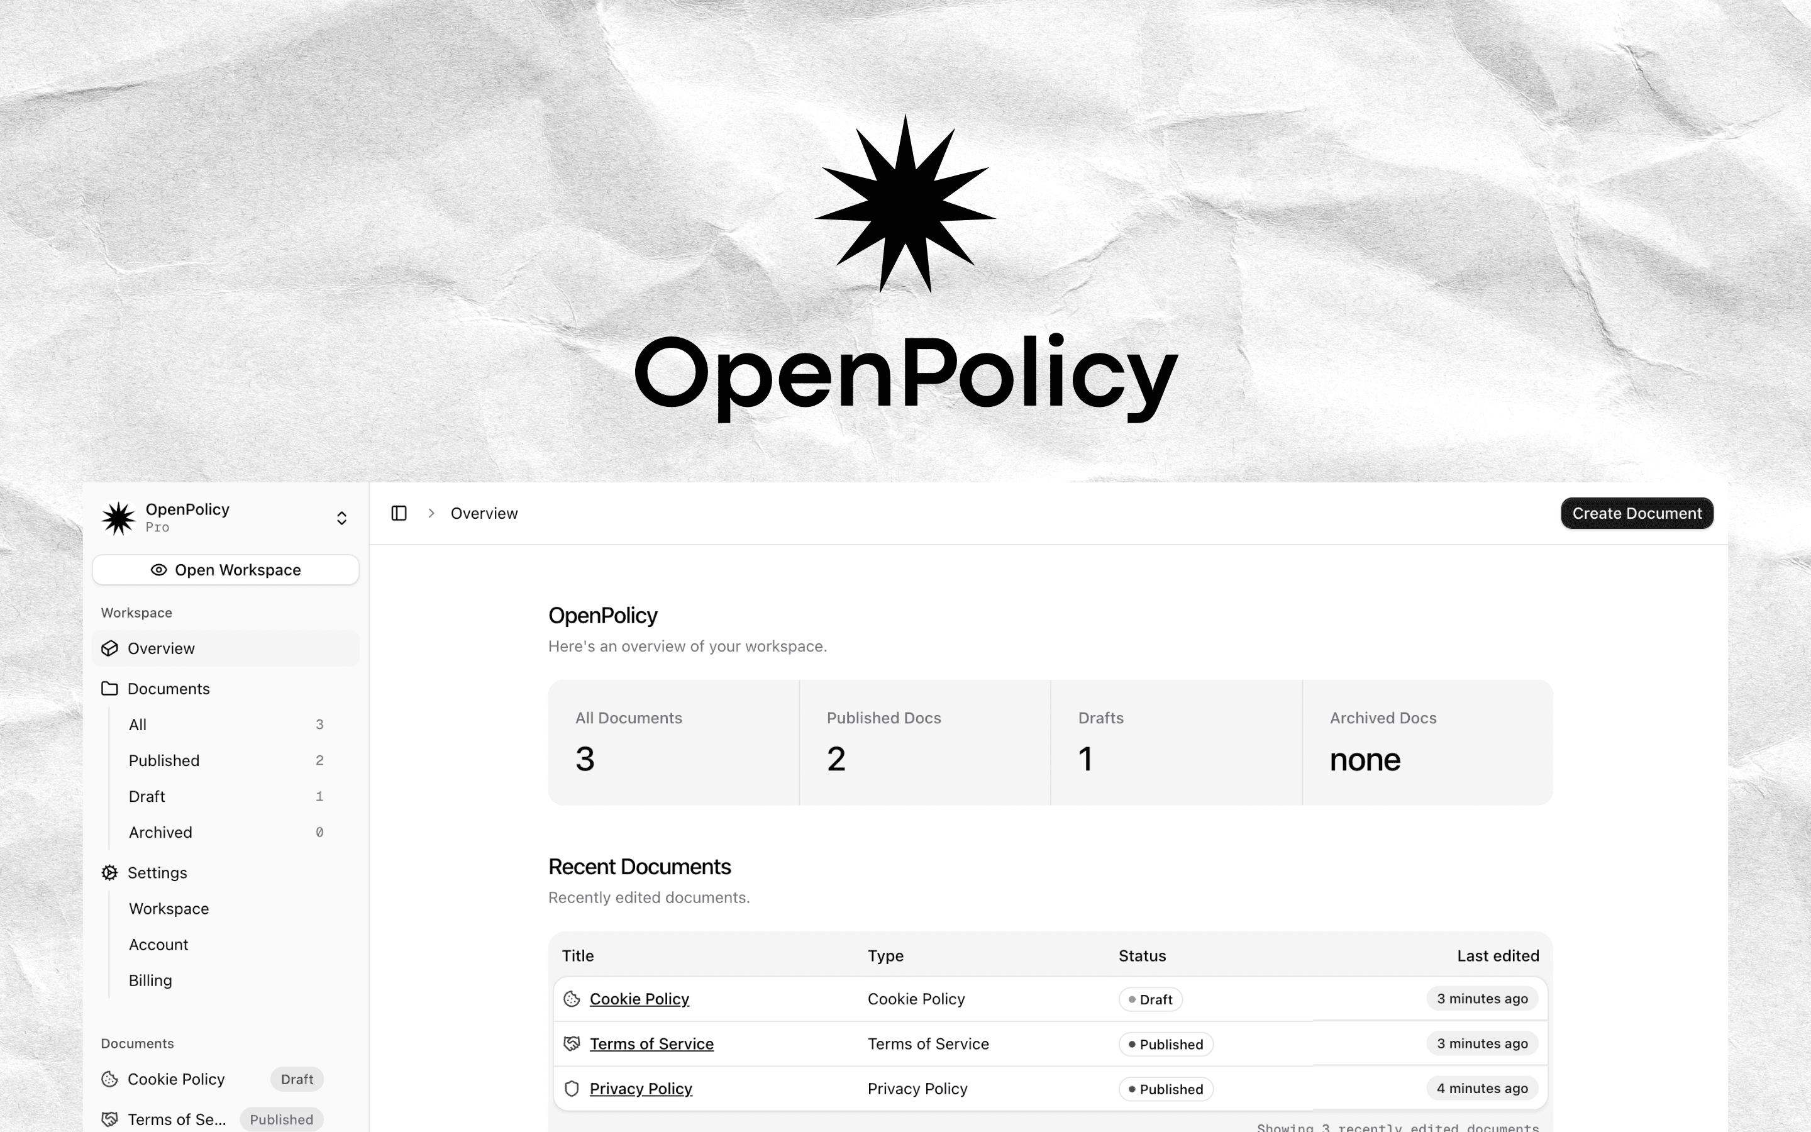Toggle the sidebar panel visibility control
1811x1132 pixels.
pos(398,513)
